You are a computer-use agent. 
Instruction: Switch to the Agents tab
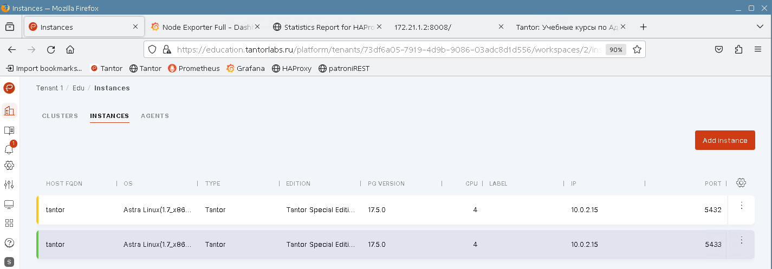click(x=155, y=116)
